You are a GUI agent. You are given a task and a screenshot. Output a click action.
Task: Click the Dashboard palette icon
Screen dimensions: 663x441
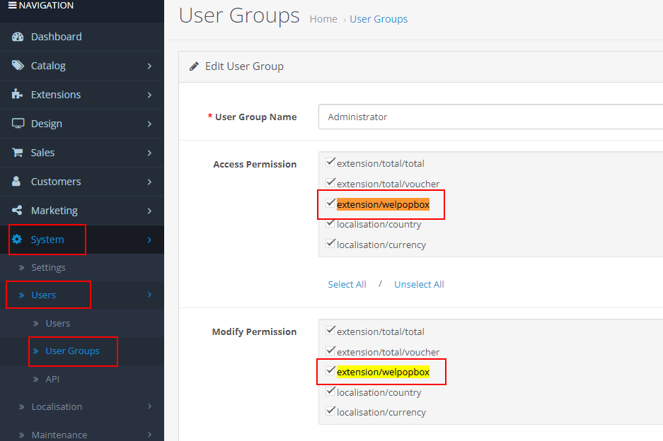(18, 37)
